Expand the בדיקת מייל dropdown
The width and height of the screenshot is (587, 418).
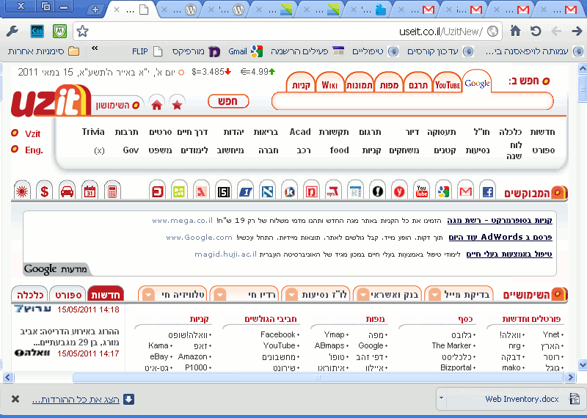(x=434, y=295)
